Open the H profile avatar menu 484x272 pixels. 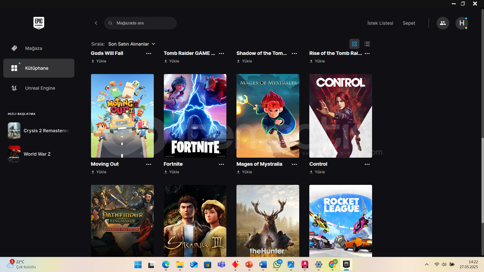462,23
